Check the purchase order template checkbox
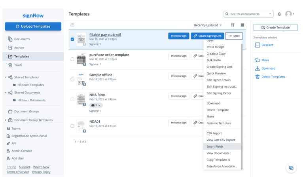Image resolution: width=303 pixels, height=182 pixels. tap(72, 59)
